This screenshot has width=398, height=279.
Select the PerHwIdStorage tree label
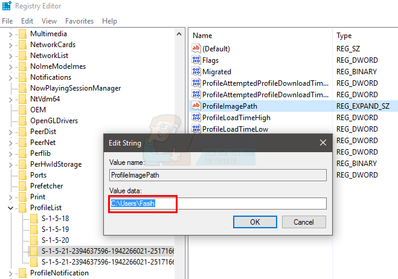coord(56,164)
